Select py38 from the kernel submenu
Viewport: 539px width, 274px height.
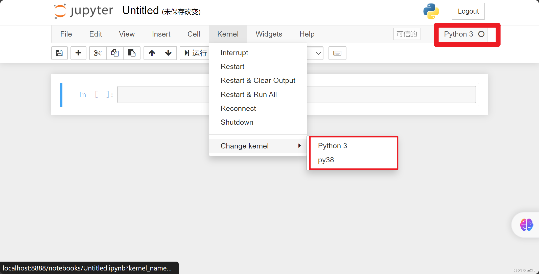click(326, 160)
